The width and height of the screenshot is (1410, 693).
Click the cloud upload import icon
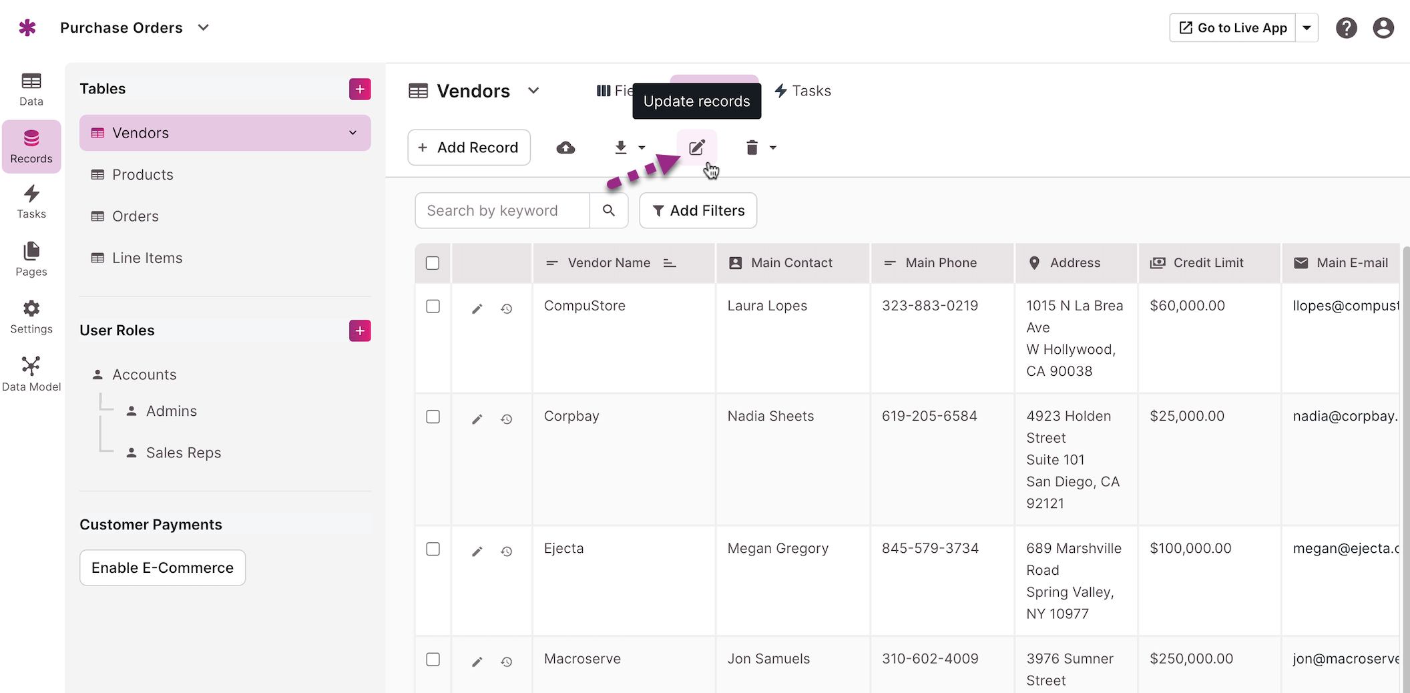[x=565, y=148]
